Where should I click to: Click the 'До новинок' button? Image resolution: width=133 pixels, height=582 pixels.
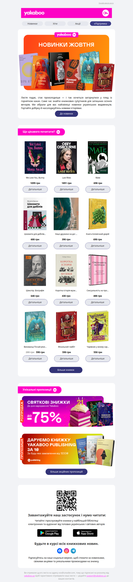point(66,114)
